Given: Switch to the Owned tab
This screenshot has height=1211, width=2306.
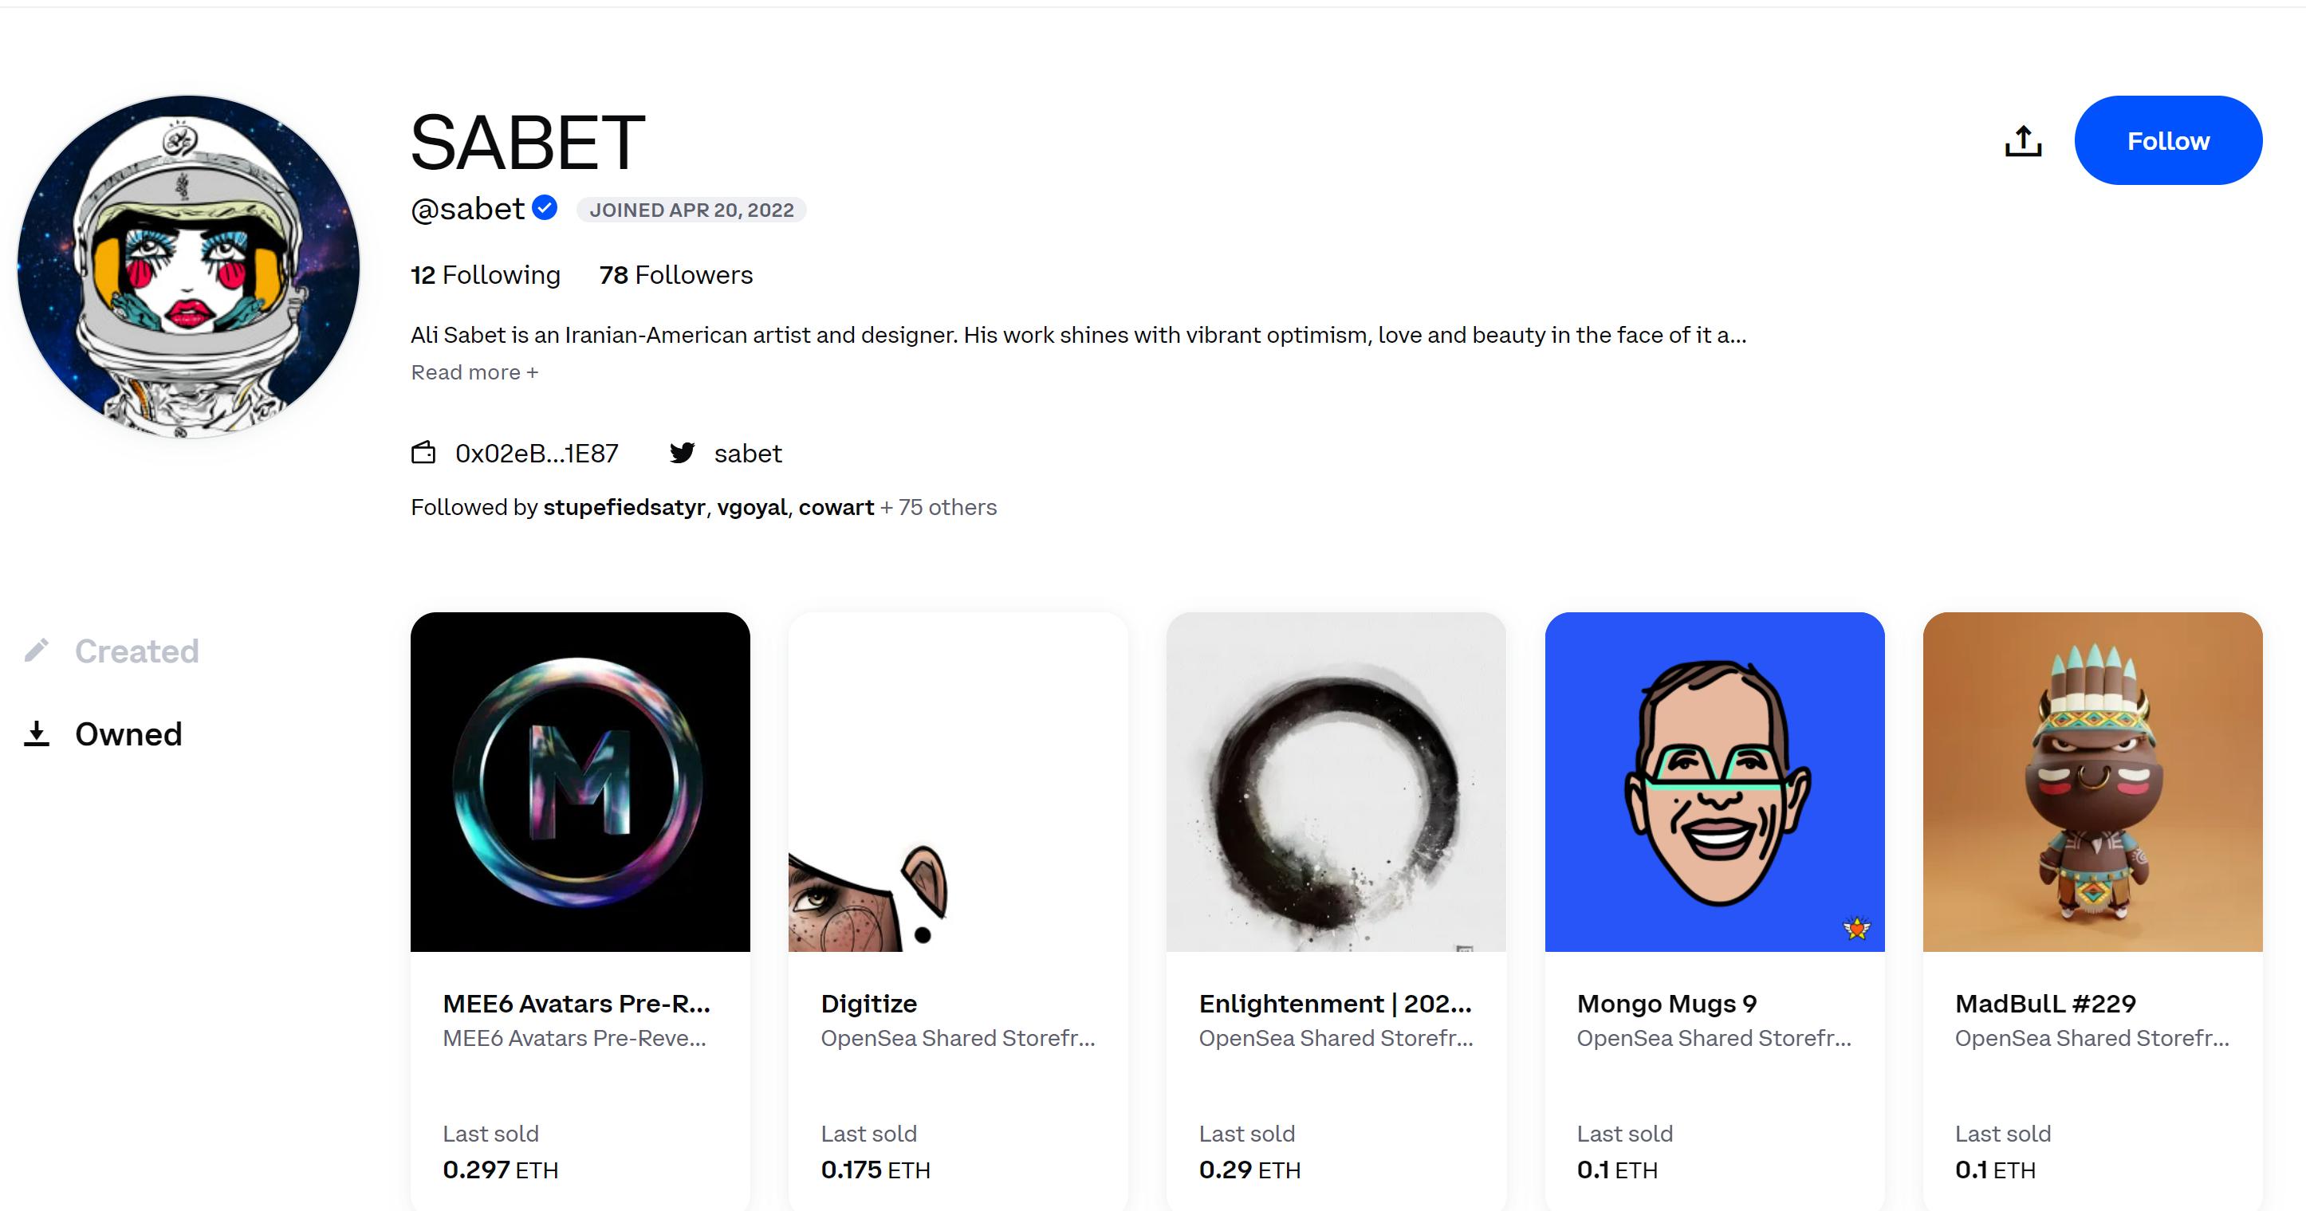Looking at the screenshot, I should (128, 734).
